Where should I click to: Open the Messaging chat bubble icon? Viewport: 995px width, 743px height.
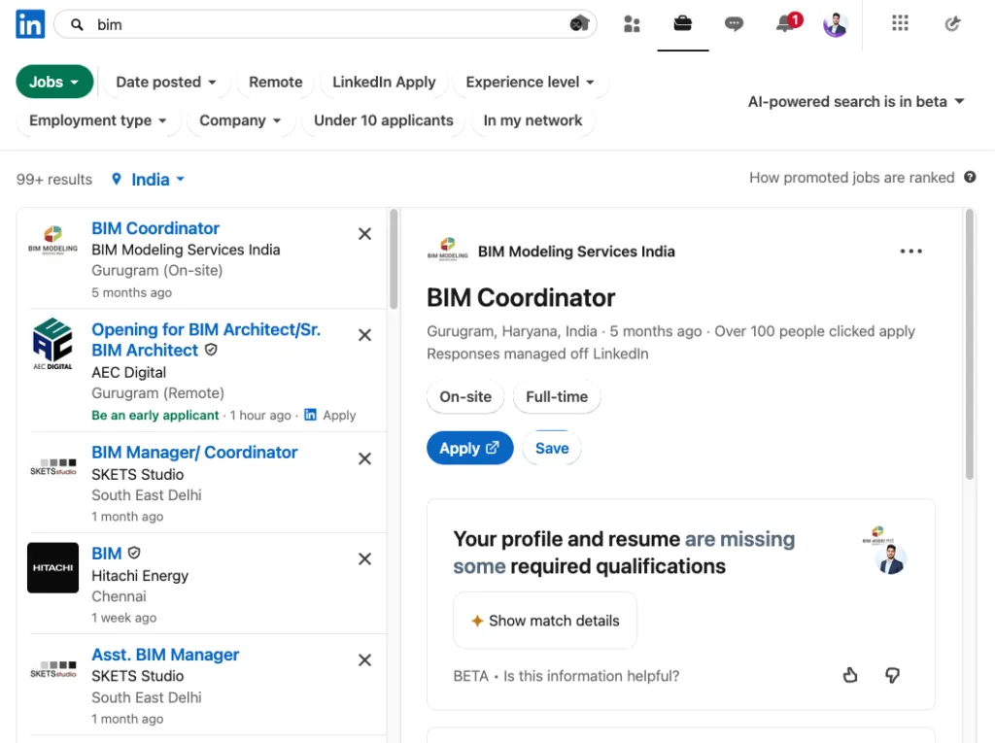pyautogui.click(x=735, y=24)
